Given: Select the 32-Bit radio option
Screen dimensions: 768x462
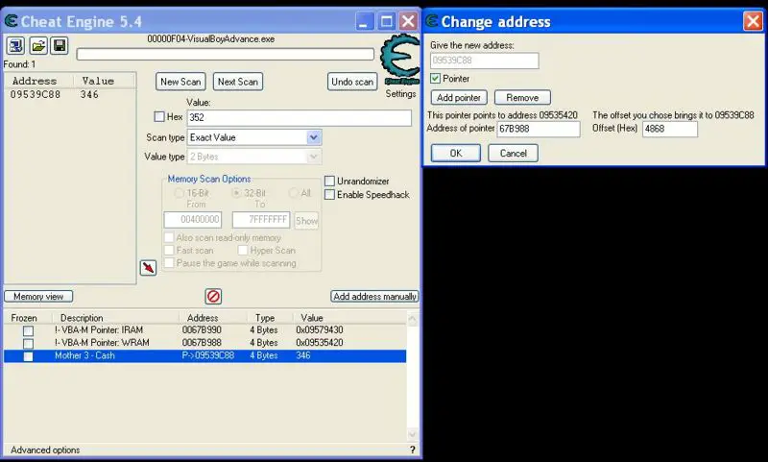Looking at the screenshot, I should (236, 193).
